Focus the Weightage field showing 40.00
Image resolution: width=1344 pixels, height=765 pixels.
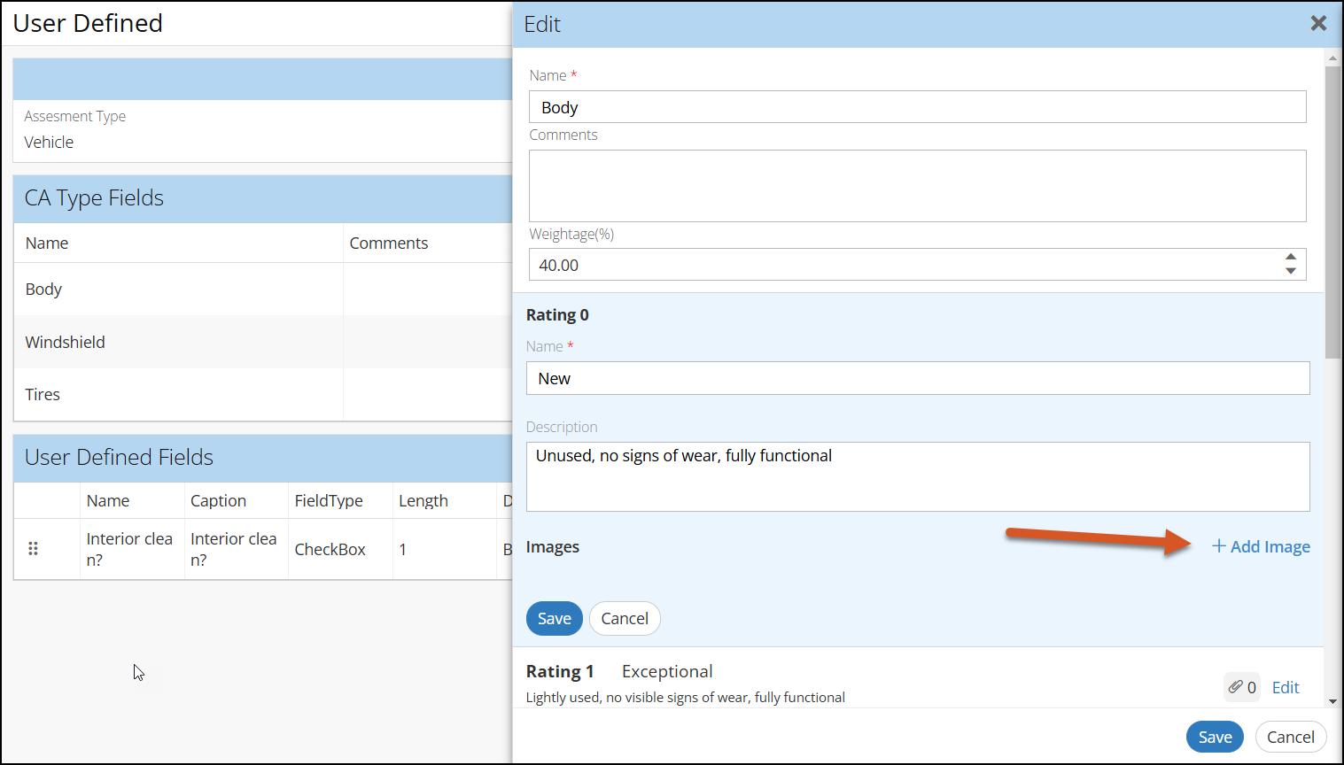click(x=904, y=265)
